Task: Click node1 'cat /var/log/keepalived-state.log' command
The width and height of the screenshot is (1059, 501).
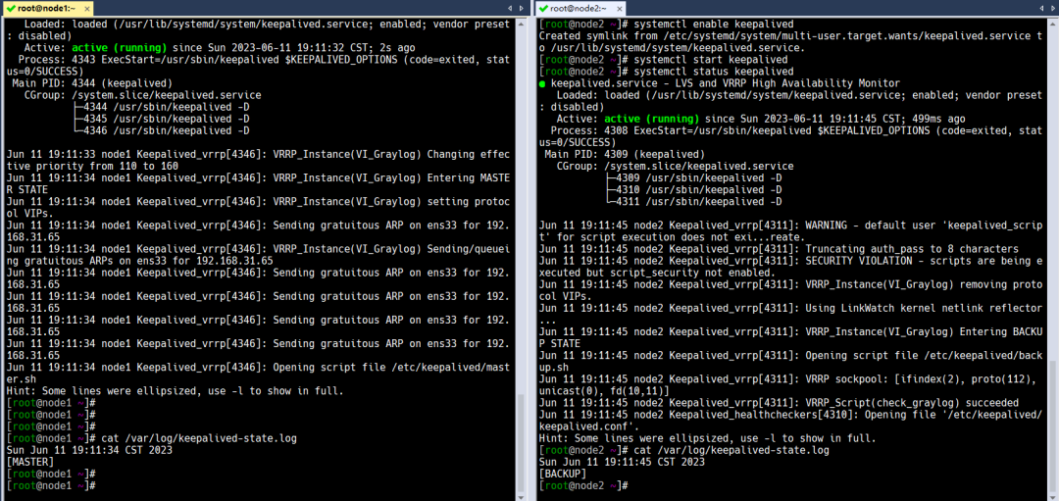Action: [198, 438]
